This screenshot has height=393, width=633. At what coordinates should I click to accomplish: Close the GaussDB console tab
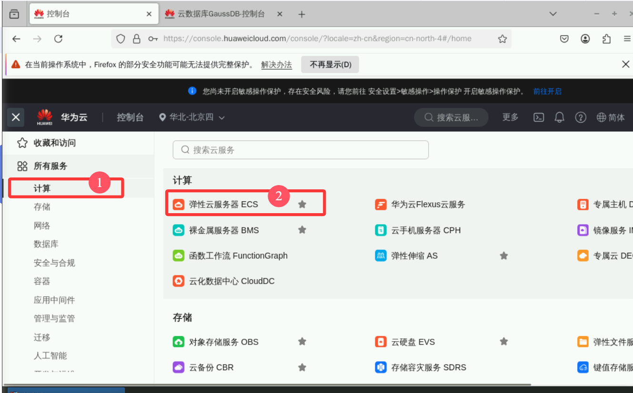[280, 14]
